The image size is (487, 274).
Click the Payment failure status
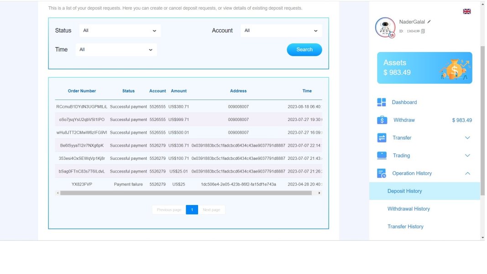[128, 184]
